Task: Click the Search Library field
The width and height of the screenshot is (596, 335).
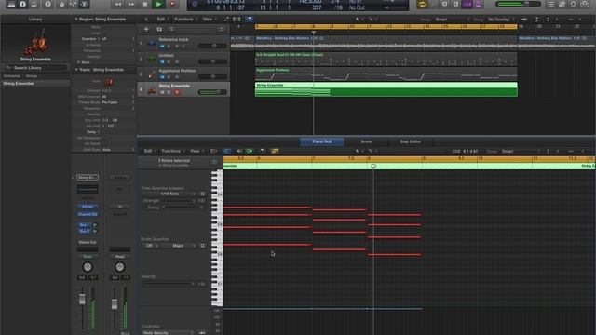Action: coord(35,68)
